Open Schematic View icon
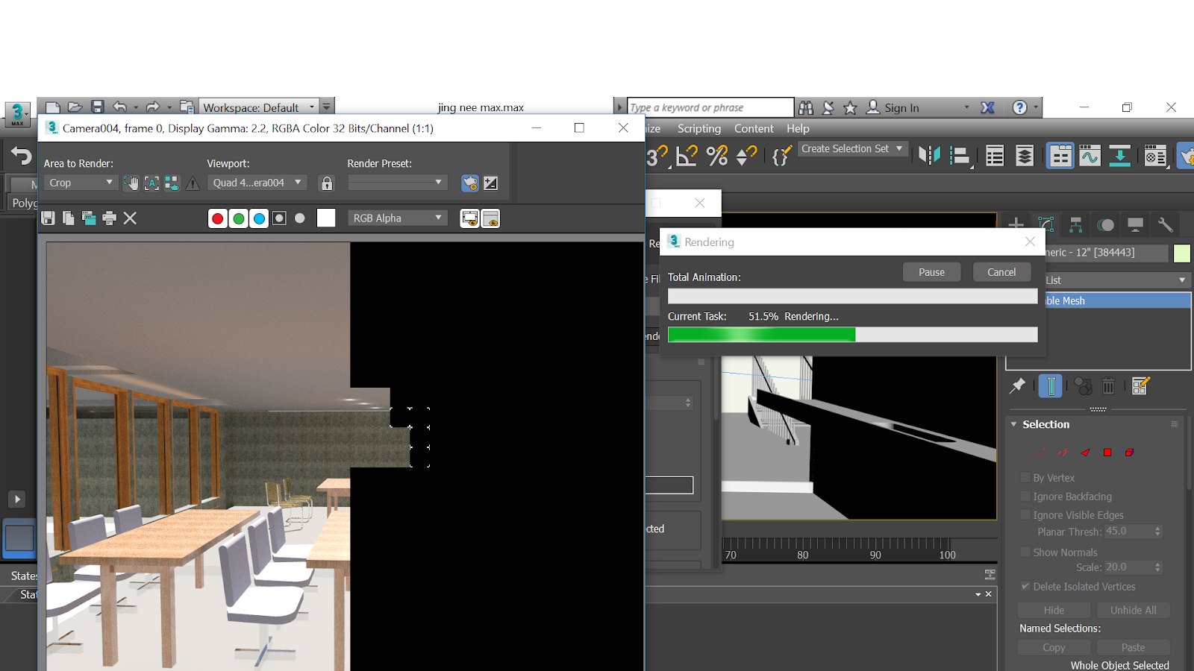Viewport: 1194px width, 671px height. point(1119,156)
